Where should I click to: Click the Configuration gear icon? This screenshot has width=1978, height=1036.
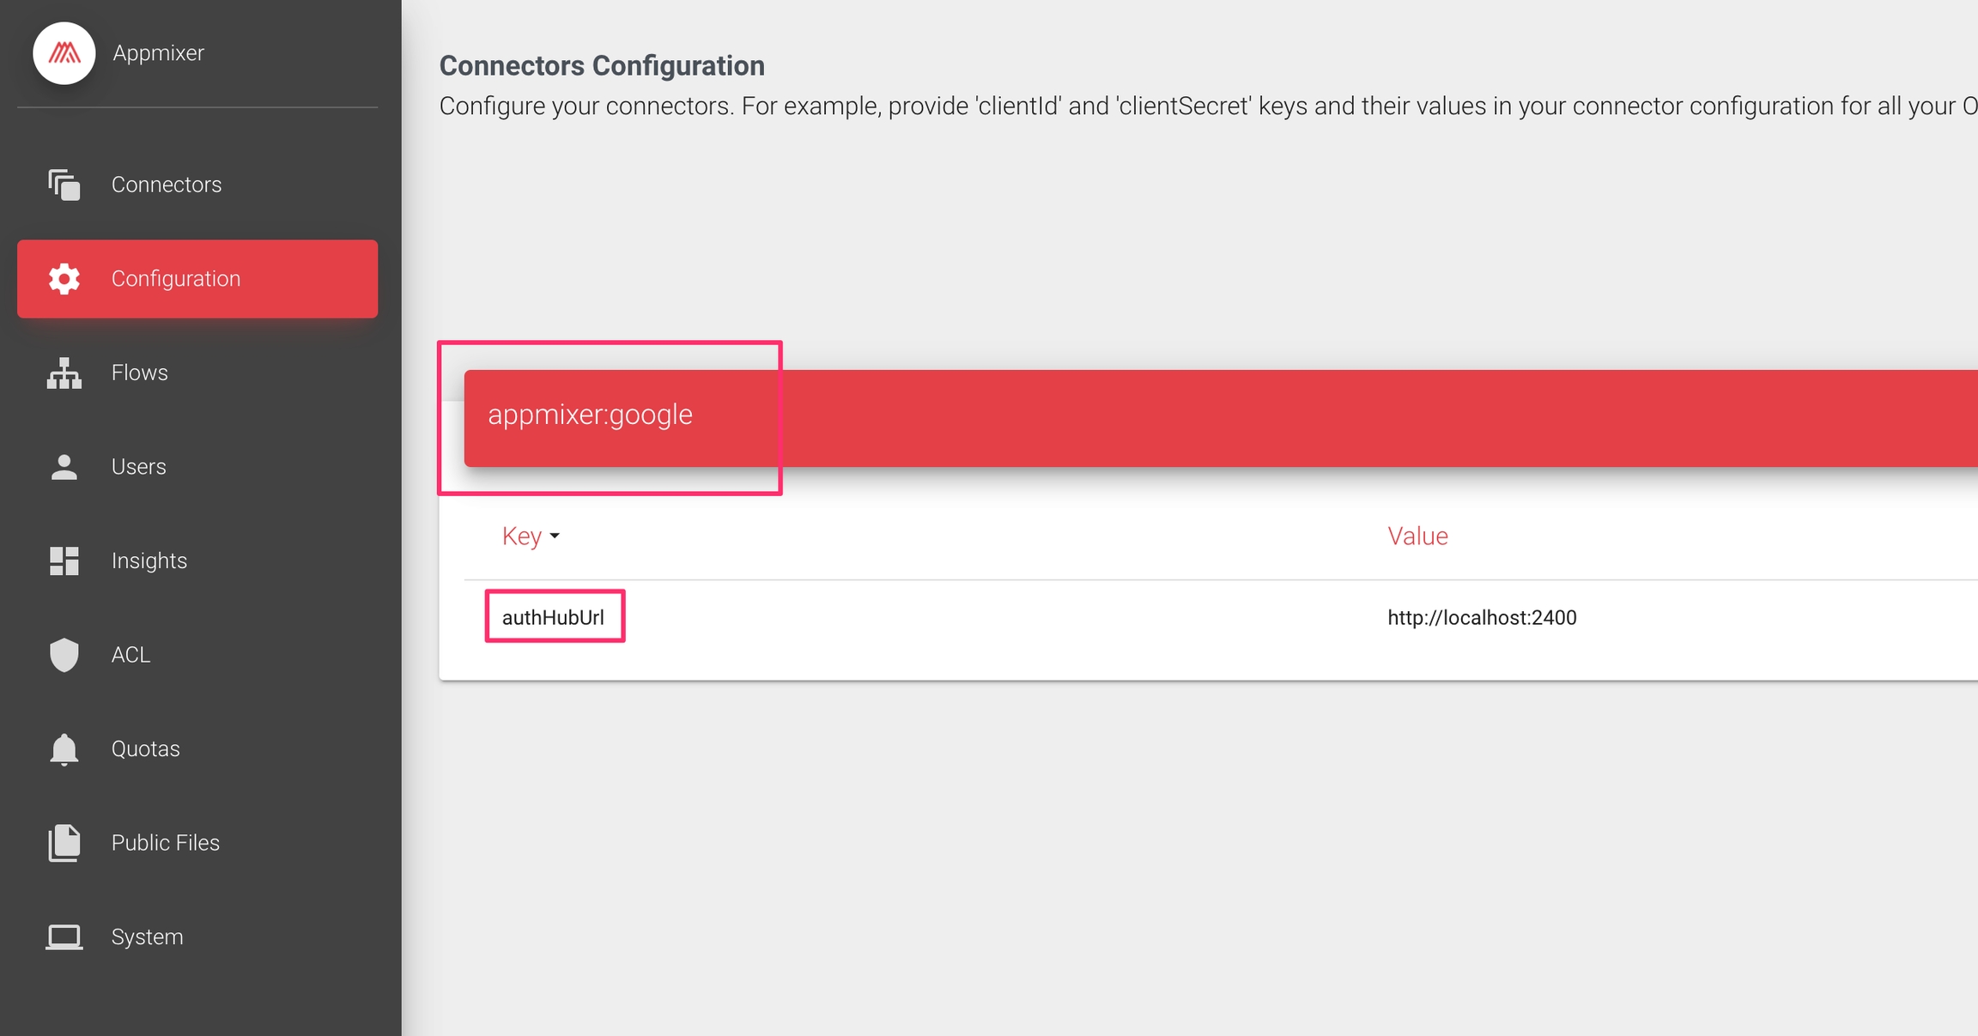(x=64, y=279)
